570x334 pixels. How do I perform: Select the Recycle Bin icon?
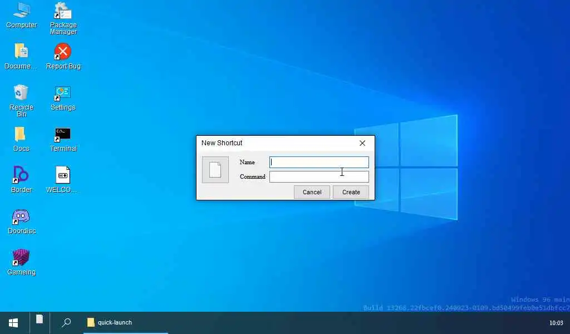pyautogui.click(x=21, y=101)
